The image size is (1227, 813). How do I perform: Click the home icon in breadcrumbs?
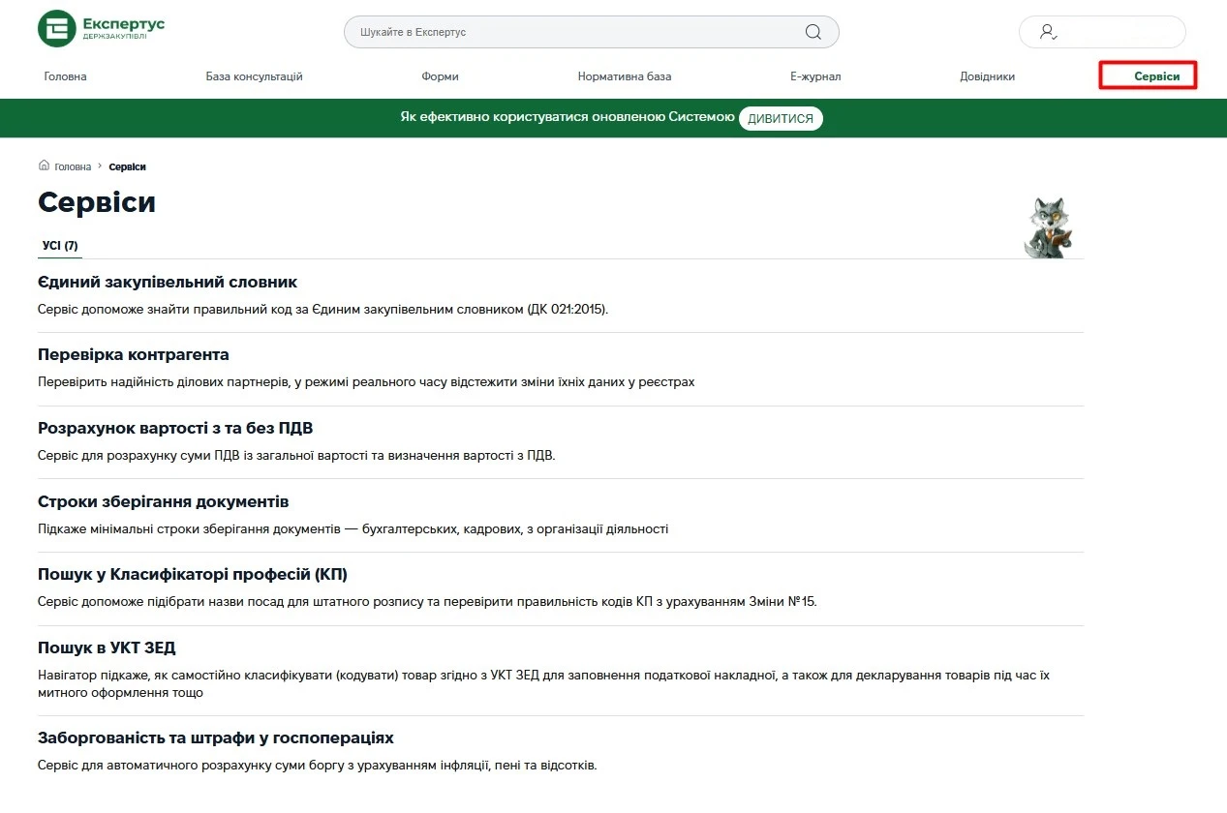[x=44, y=166]
